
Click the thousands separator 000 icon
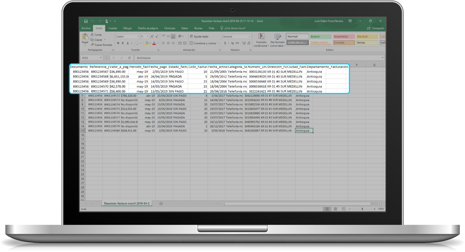tap(238, 43)
